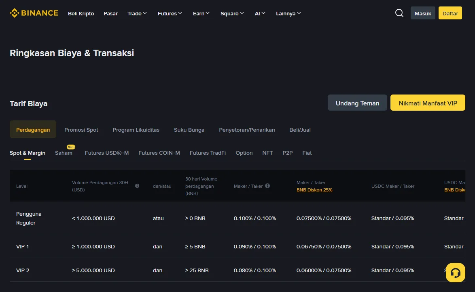Screen dimensions: 475x292
Task: Select the Spot & Margin sub-tab
Action: [x=28, y=153]
